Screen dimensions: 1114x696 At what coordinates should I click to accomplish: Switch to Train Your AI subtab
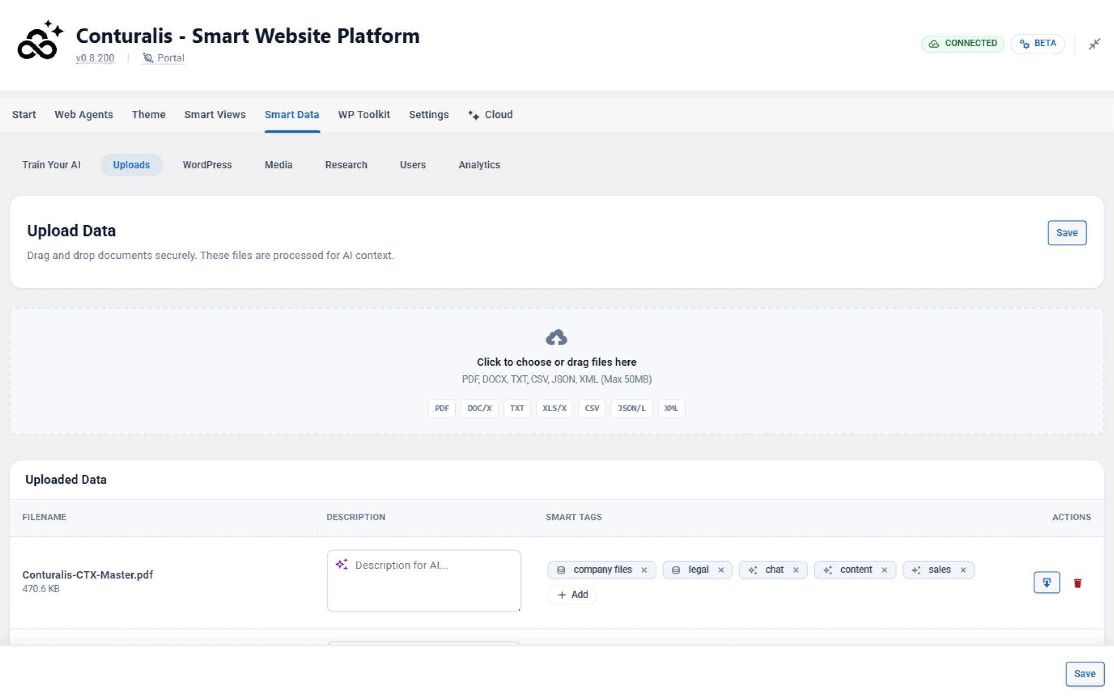[51, 164]
